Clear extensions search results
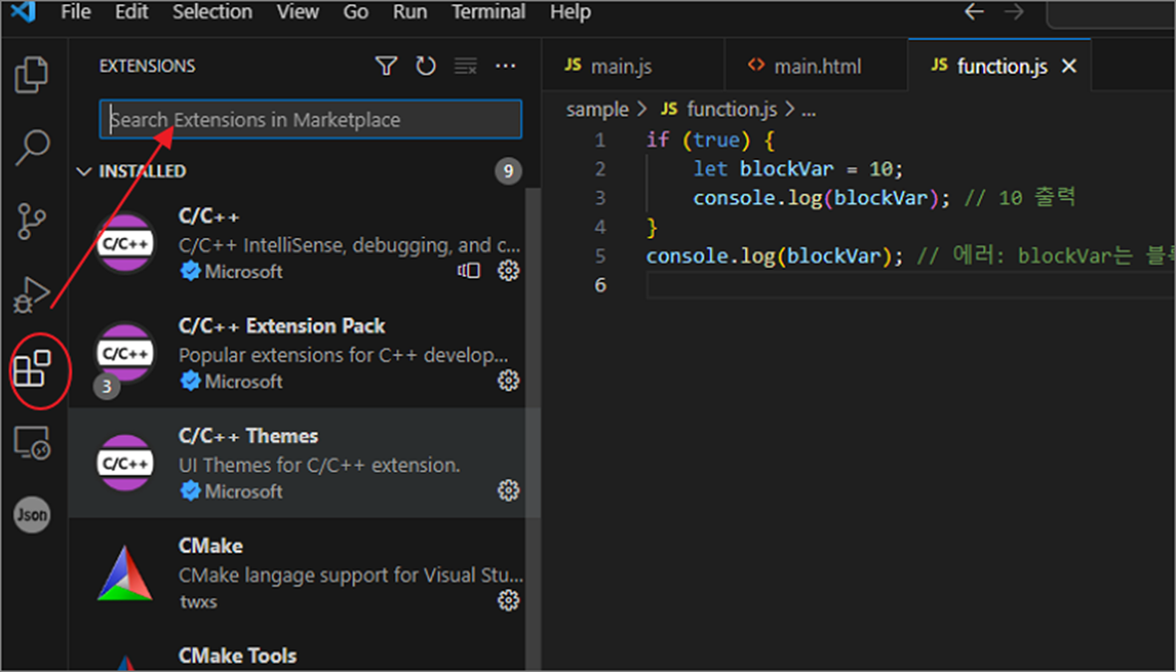The height and width of the screenshot is (672, 1176). point(465,66)
